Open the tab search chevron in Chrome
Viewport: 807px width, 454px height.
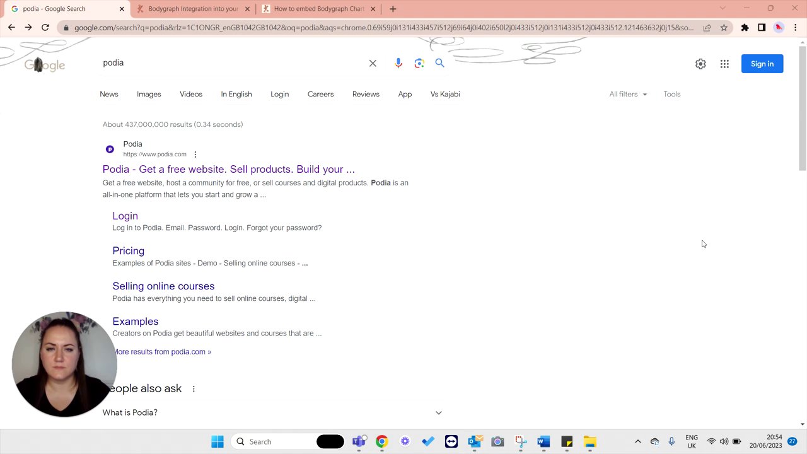(x=723, y=8)
